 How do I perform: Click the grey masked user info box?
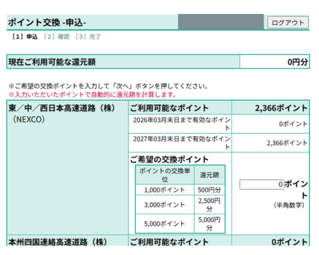click(221, 22)
